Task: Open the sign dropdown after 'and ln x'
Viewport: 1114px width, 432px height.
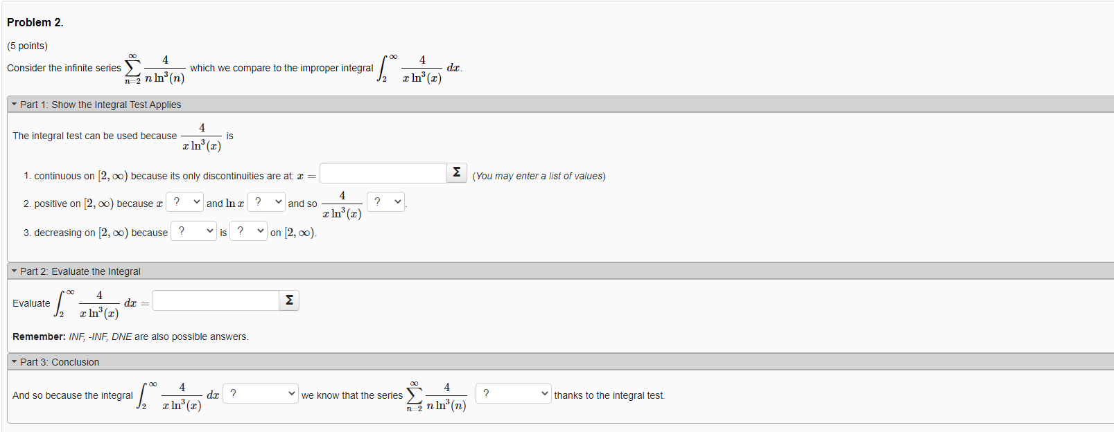Action: pyautogui.click(x=266, y=201)
